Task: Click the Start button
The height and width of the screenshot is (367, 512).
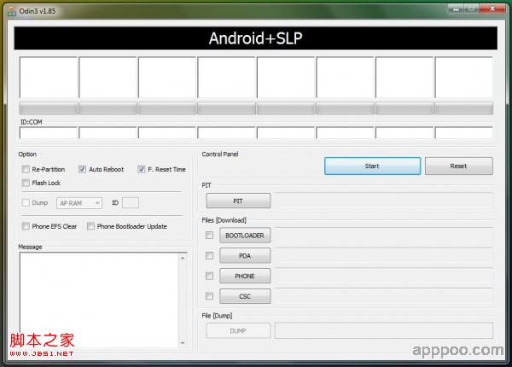Action: click(372, 166)
